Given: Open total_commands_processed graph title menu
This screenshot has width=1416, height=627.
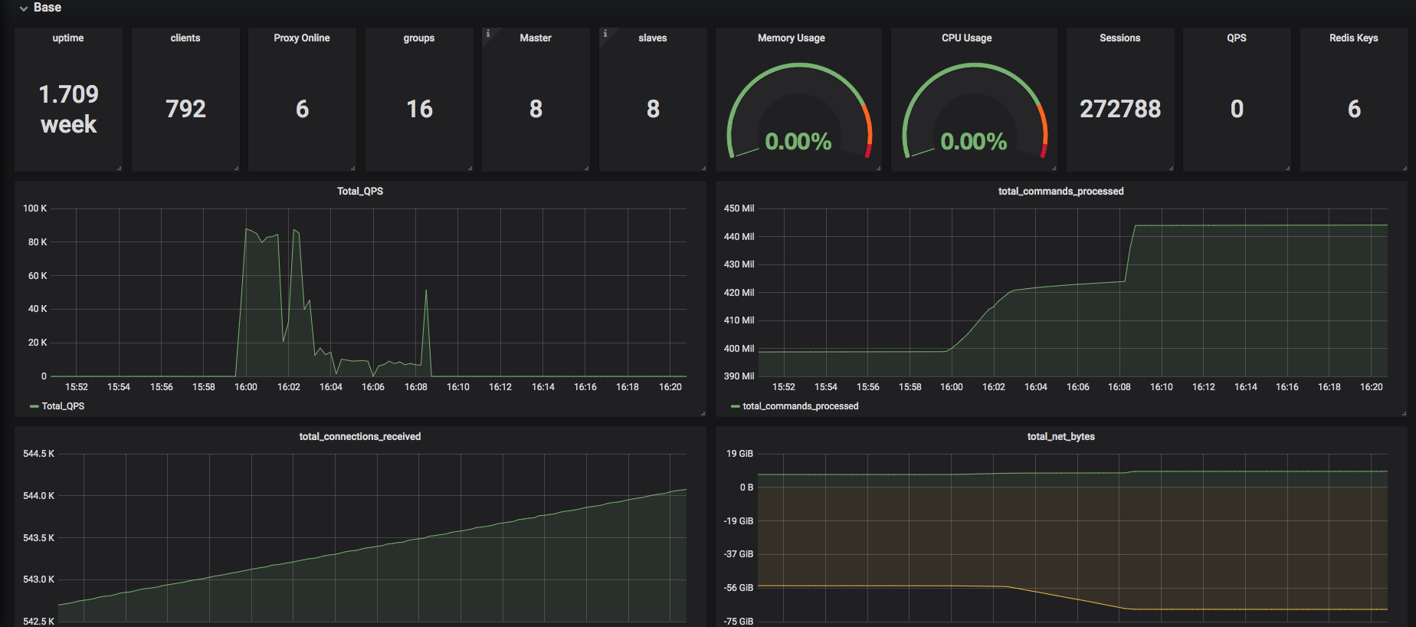Looking at the screenshot, I should coord(1061,191).
